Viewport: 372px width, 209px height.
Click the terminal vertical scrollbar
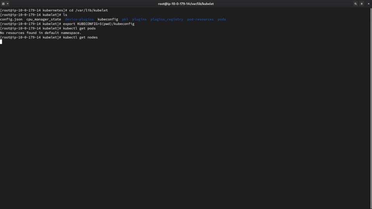pyautogui.click(x=371, y=108)
